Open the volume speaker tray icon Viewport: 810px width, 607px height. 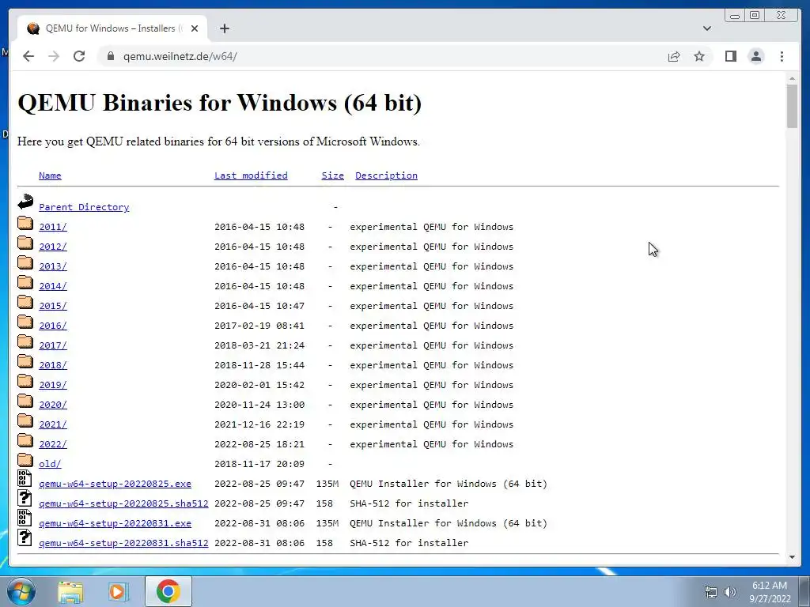730,592
